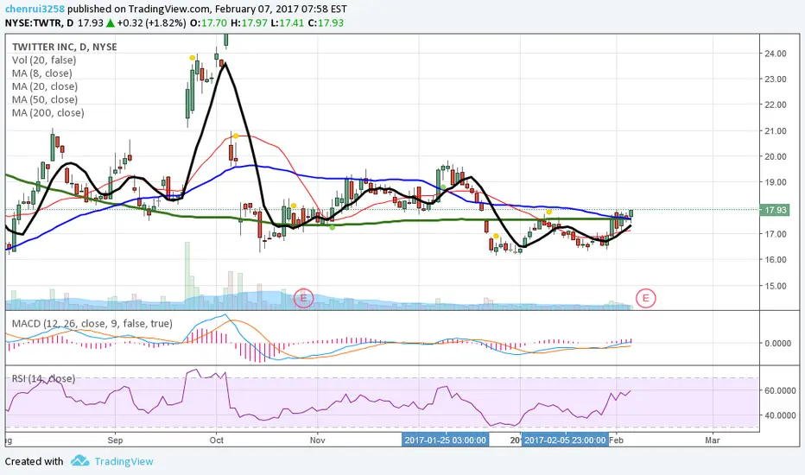
Task: Click the Sep label on time axis
Action: click(116, 440)
